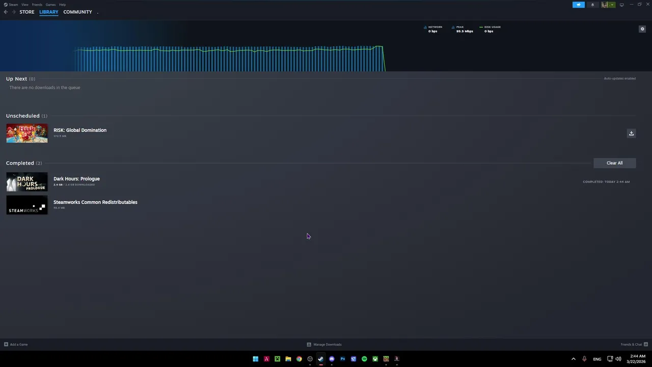Image resolution: width=652 pixels, height=367 pixels.
Task: Open Dark Hours: Prologue title
Action: click(x=76, y=179)
